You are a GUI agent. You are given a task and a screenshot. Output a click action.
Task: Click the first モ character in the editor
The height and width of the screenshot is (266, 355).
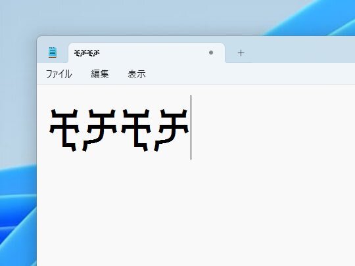pyautogui.click(x=64, y=130)
